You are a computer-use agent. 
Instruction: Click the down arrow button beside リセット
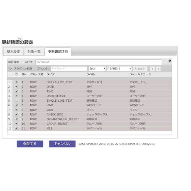pos(158,69)
